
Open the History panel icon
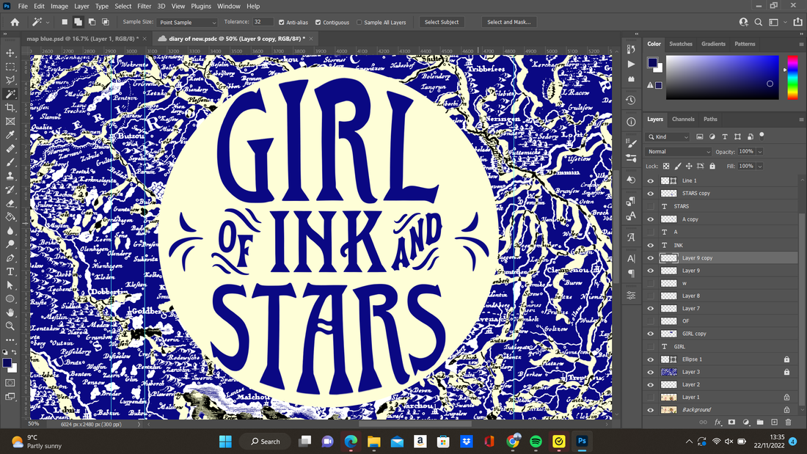point(631,100)
